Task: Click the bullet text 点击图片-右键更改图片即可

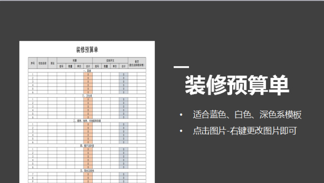Action: point(245,131)
